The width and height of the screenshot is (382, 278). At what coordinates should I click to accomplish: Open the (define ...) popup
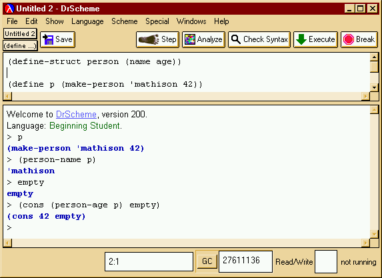point(20,46)
